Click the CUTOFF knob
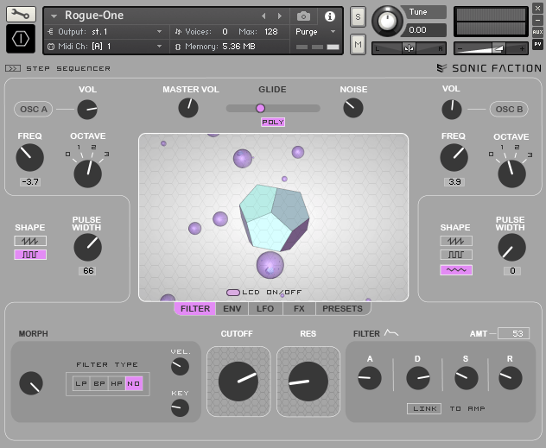This screenshot has height=448, width=546. click(x=238, y=382)
